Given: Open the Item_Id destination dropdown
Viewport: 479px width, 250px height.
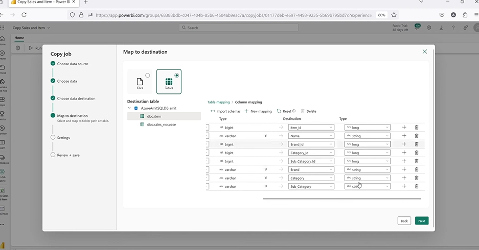Looking at the screenshot, I should pyautogui.click(x=311, y=128).
